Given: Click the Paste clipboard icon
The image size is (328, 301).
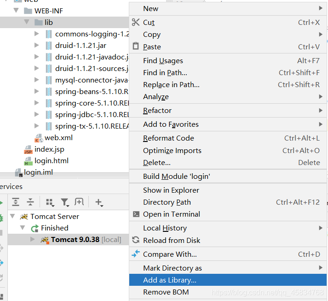Looking at the screenshot, I should click(x=136, y=46).
